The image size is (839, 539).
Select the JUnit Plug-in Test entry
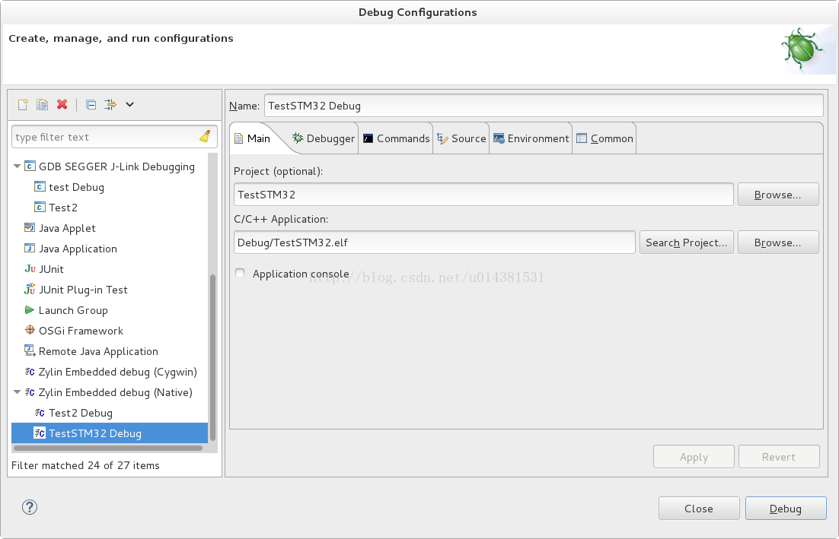pyautogui.click(x=83, y=290)
